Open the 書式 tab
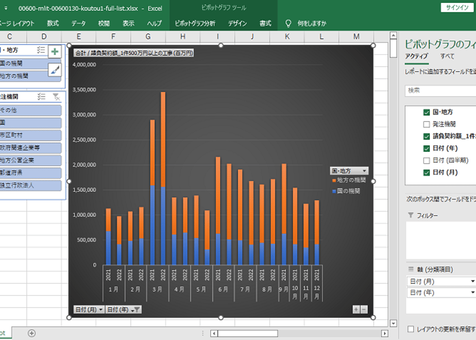Viewport: 476px width, 340px height. [x=265, y=23]
